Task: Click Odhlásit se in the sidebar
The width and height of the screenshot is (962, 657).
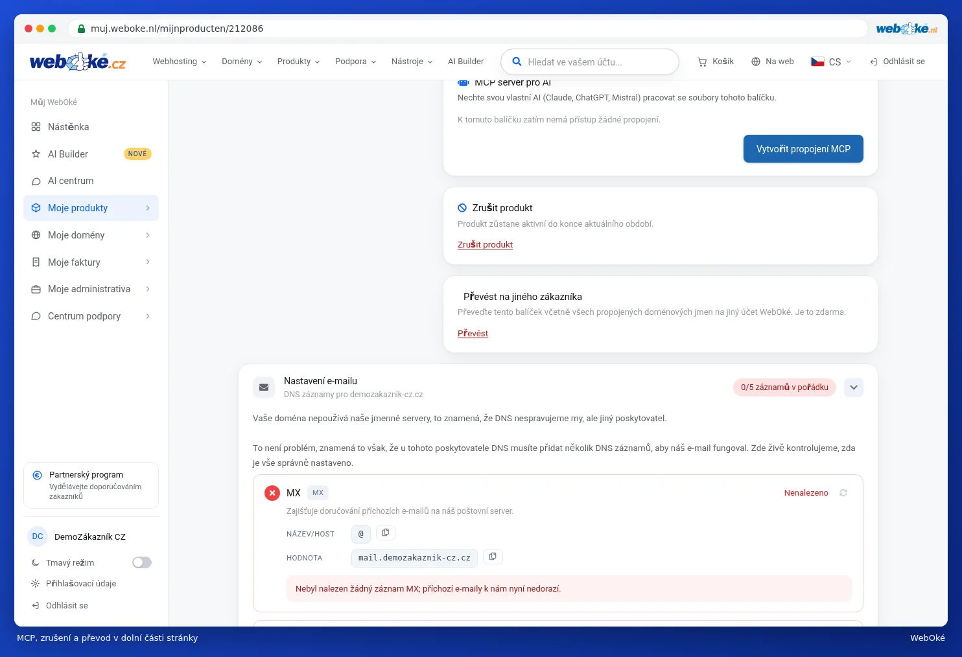Action: (60, 606)
